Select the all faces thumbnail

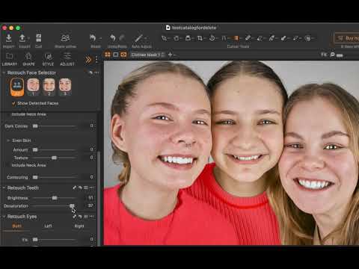click(17, 87)
